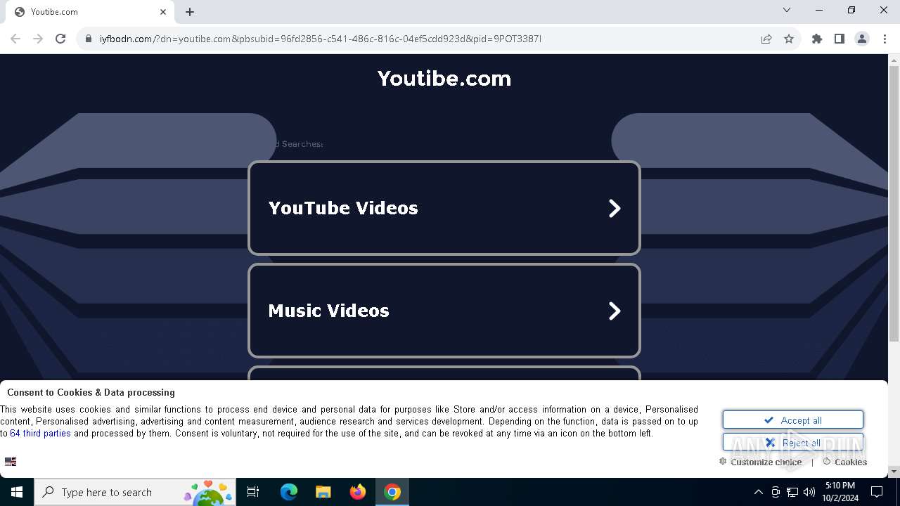Open Windows Start menu
900x506 pixels.
tap(17, 492)
